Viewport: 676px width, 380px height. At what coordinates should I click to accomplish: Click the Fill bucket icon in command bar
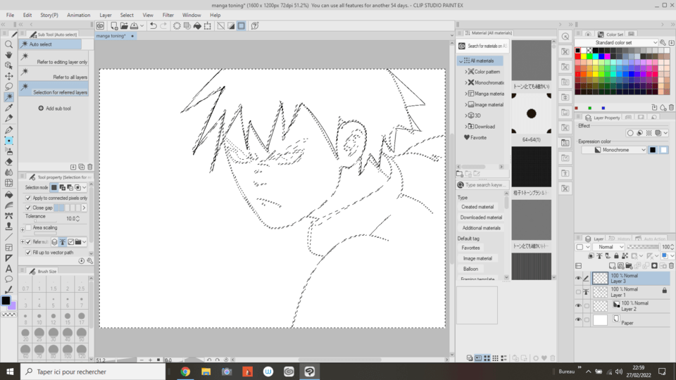pos(197,26)
